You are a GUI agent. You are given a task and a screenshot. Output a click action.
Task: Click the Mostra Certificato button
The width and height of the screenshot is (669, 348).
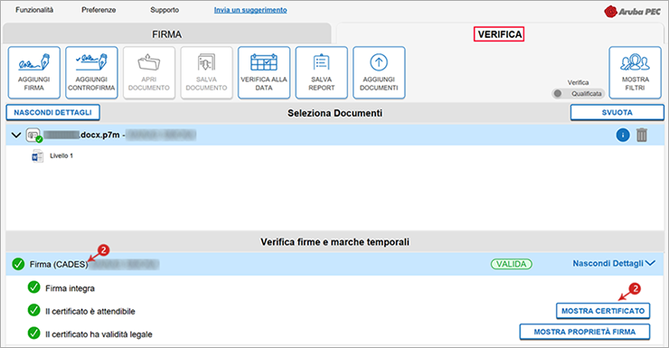pos(603,311)
